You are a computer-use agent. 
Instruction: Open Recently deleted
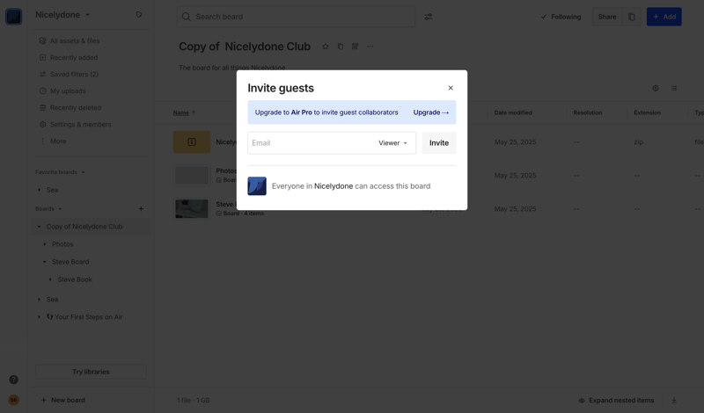[x=92, y=107]
